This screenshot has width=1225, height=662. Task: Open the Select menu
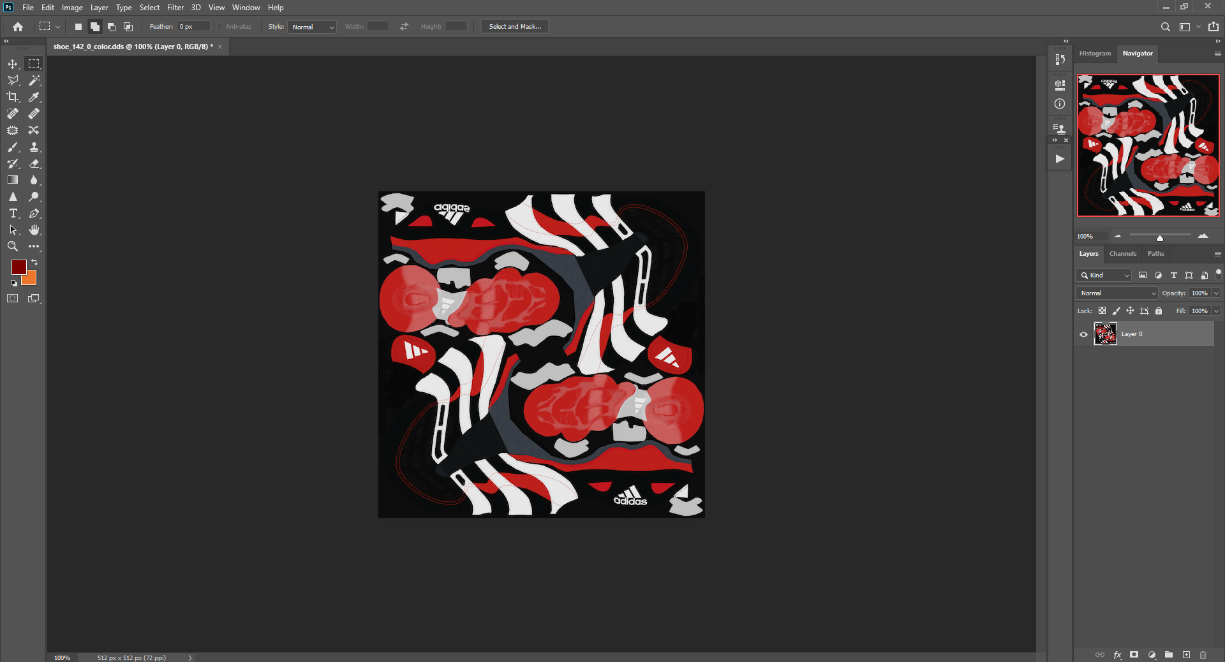pyautogui.click(x=149, y=8)
